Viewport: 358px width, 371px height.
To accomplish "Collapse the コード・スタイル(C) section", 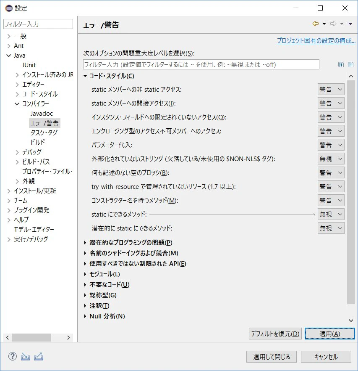I will (x=85, y=76).
